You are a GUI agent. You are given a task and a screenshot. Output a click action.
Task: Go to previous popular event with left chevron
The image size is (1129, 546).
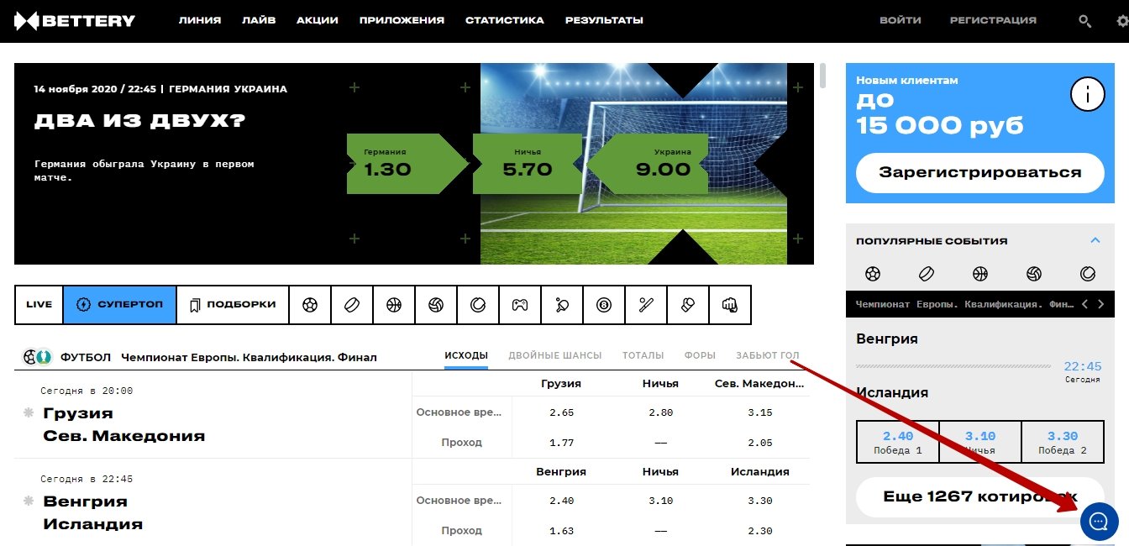pos(1084,304)
